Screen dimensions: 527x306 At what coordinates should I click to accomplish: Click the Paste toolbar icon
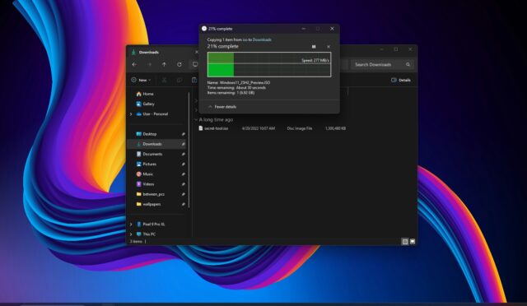click(x=194, y=80)
